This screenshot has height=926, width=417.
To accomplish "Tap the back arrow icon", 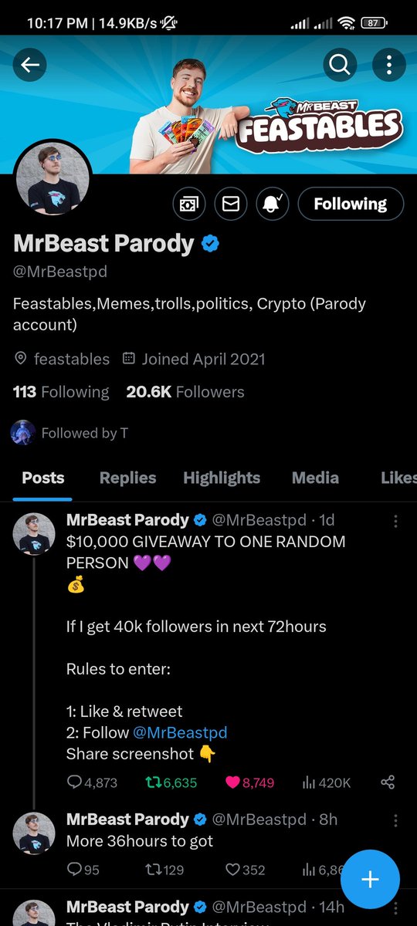I will pos(30,66).
